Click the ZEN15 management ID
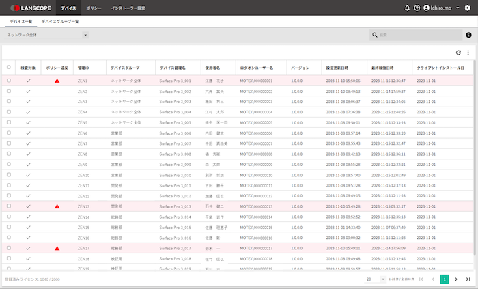Viewport: 478px width, 289px height. [x=83, y=228]
